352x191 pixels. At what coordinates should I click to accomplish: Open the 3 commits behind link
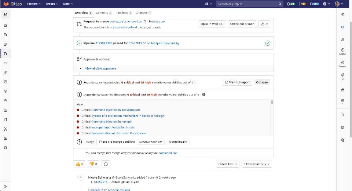click(125, 27)
